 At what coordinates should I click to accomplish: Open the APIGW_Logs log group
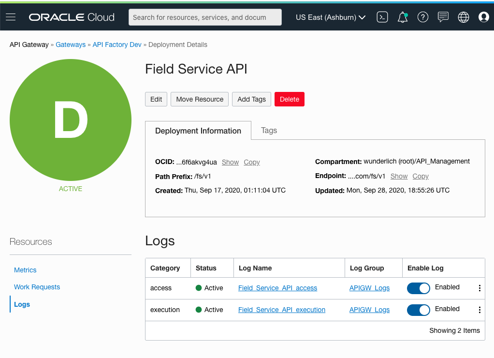369,288
